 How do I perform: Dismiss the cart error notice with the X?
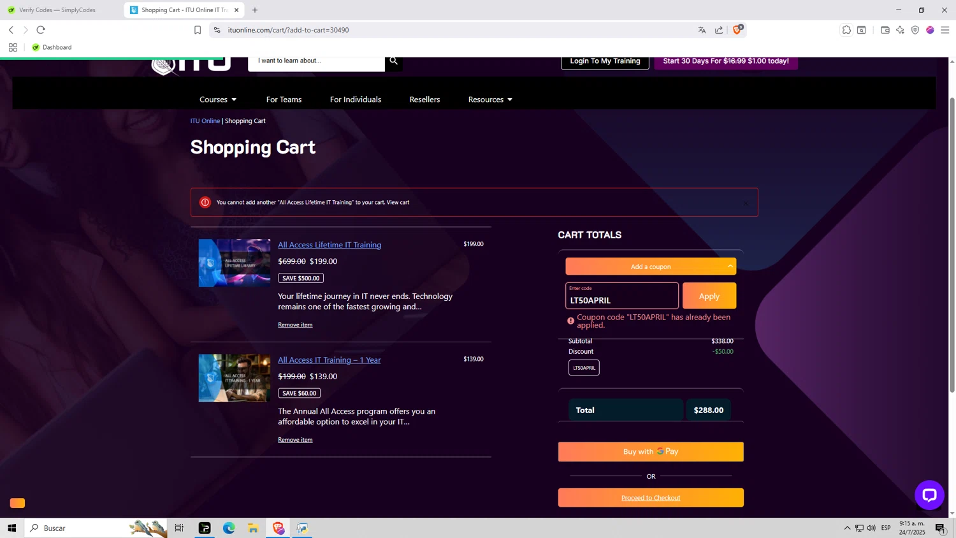[746, 203]
